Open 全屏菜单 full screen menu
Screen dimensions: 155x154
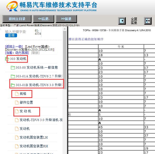click(134, 21)
